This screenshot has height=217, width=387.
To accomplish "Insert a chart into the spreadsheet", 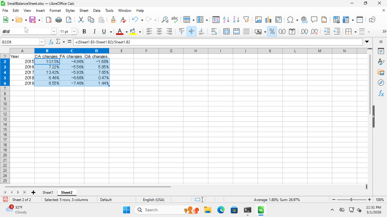I will tap(268, 20).
